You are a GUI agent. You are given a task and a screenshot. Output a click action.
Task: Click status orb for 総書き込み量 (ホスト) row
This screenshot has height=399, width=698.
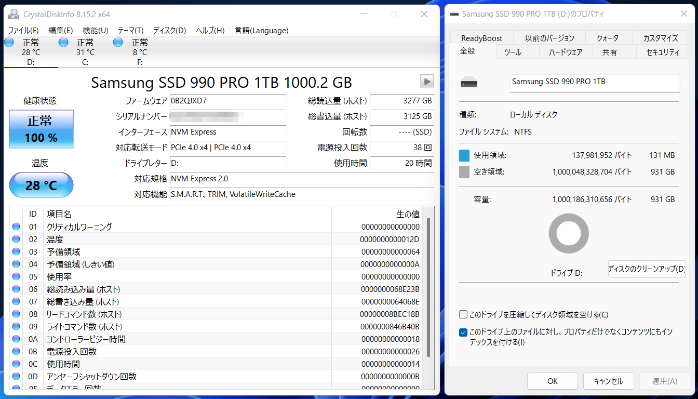(x=16, y=301)
